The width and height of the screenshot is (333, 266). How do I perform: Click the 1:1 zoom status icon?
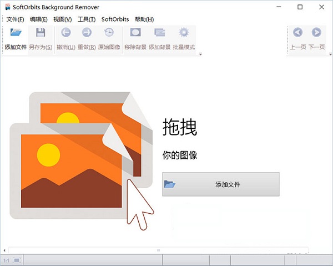6,260
